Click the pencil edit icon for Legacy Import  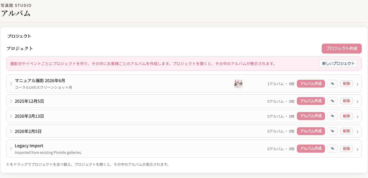(332, 149)
